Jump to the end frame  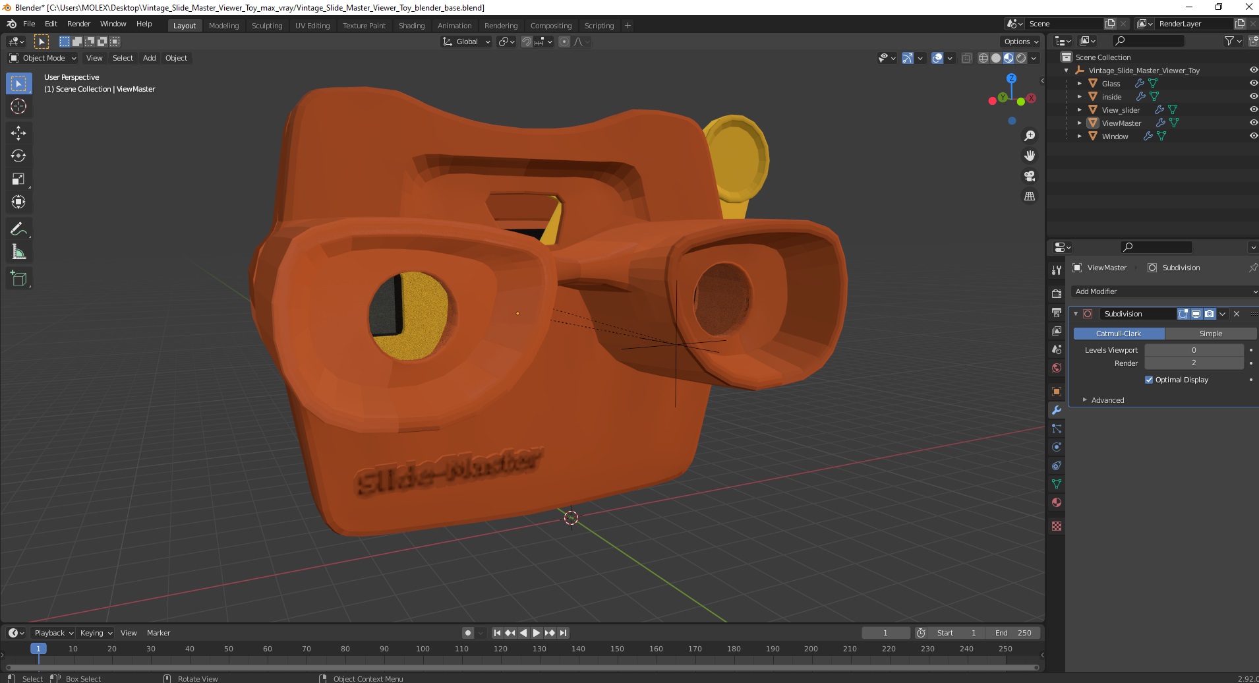pos(563,633)
